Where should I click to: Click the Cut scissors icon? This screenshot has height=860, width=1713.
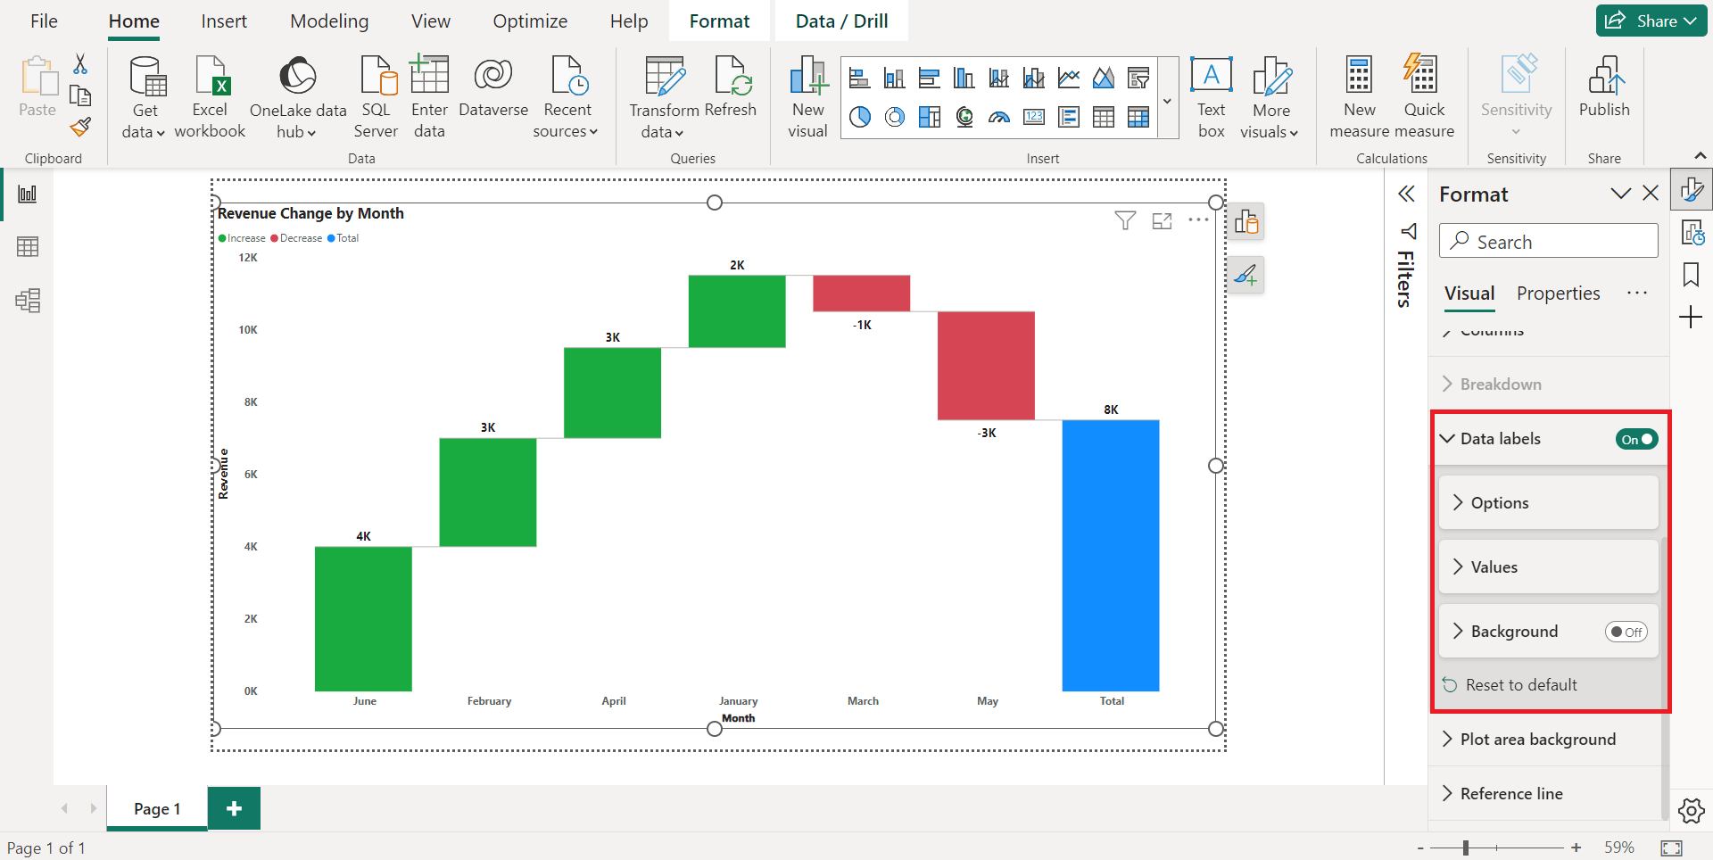click(80, 64)
